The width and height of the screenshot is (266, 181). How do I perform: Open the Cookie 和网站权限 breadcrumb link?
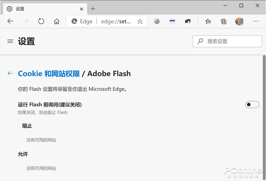(49, 74)
